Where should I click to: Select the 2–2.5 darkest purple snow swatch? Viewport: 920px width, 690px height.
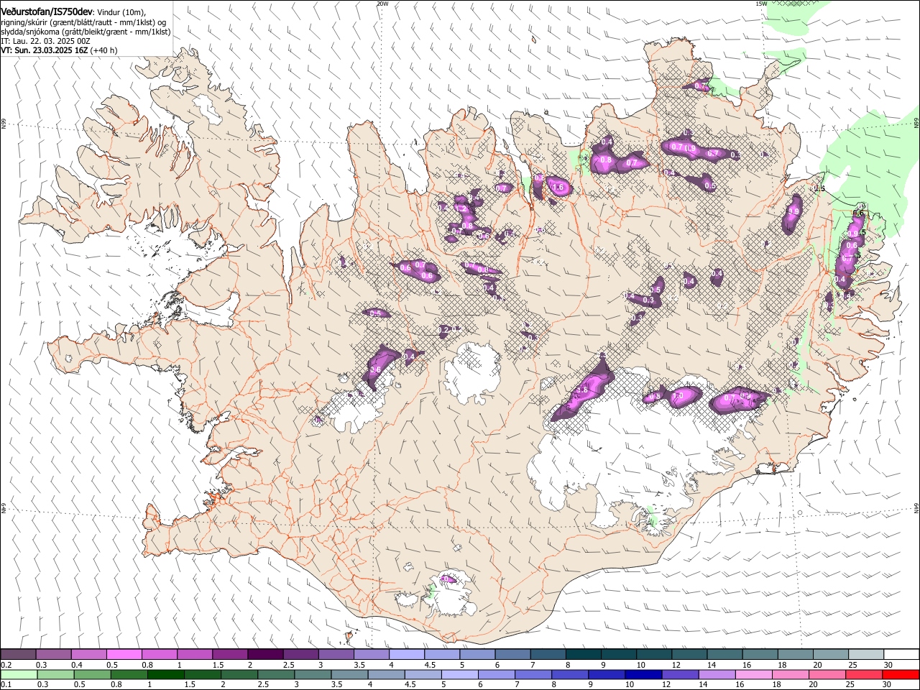pos(264,654)
